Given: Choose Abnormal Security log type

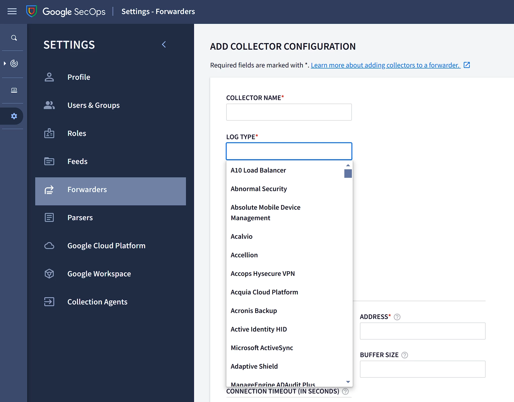Looking at the screenshot, I should [285, 189].
